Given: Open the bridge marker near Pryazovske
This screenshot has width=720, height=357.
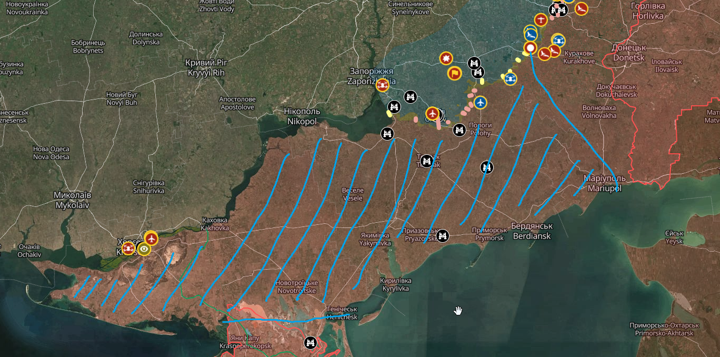Looking at the screenshot, I should [443, 235].
